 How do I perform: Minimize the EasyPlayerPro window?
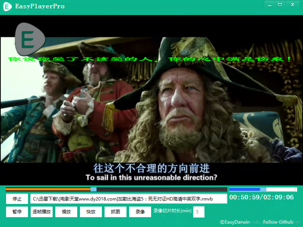[x=270, y=5]
